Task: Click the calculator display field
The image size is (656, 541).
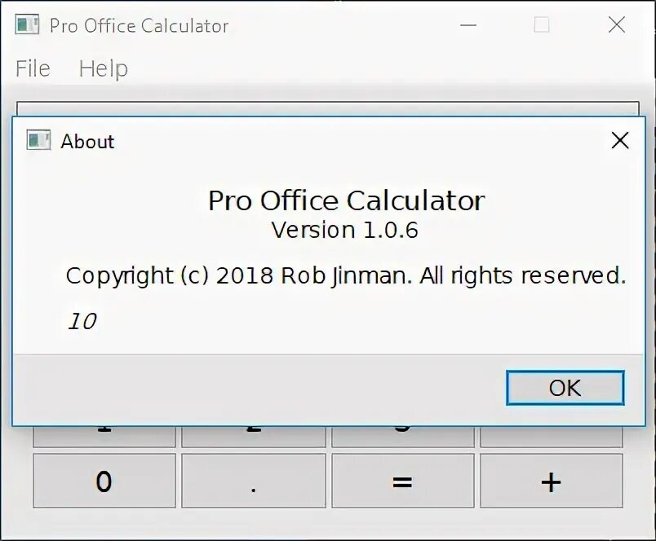Action: tap(326, 108)
